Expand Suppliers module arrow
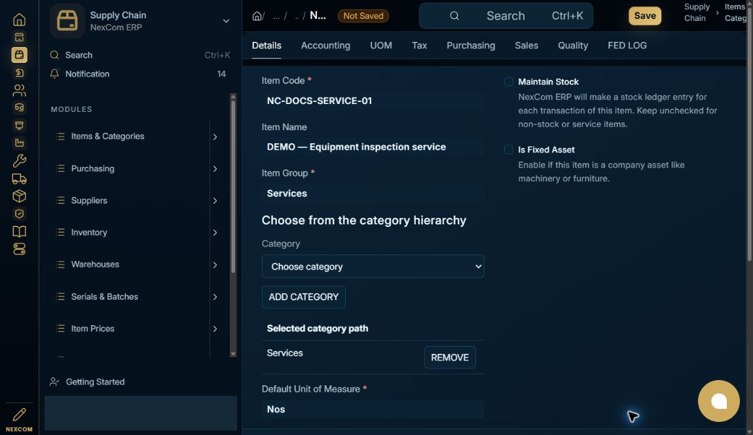This screenshot has width=753, height=435. point(215,200)
